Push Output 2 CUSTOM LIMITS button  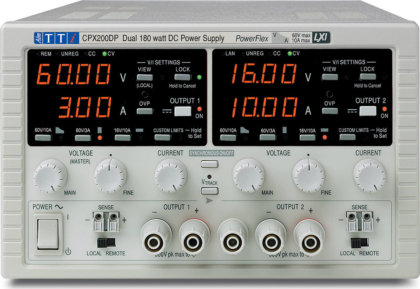click(348, 137)
